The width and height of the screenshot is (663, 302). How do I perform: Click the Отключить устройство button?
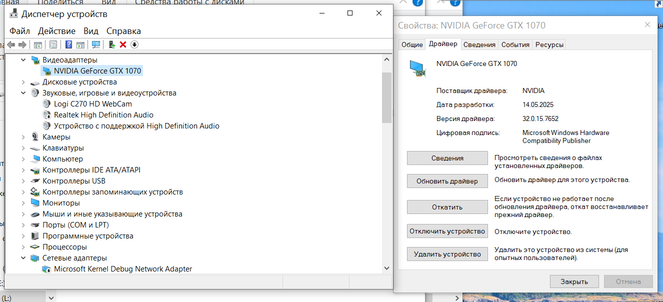click(x=447, y=231)
